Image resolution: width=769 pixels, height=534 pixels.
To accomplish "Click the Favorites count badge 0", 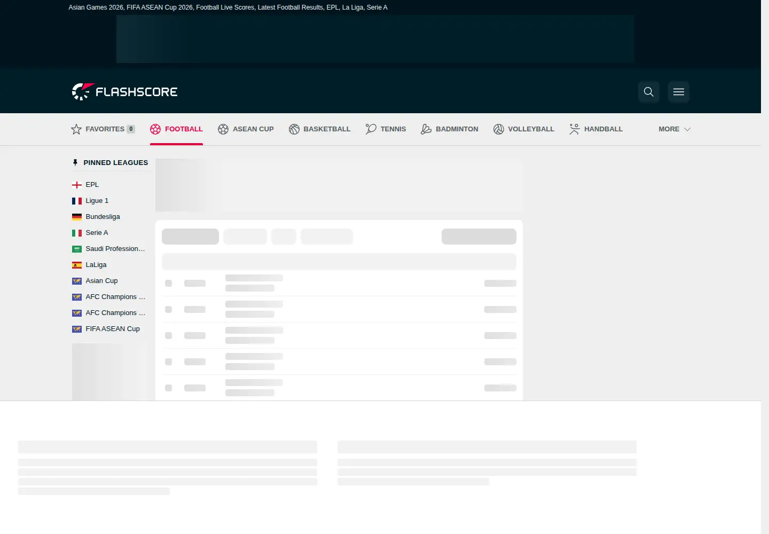I will click(x=131, y=129).
